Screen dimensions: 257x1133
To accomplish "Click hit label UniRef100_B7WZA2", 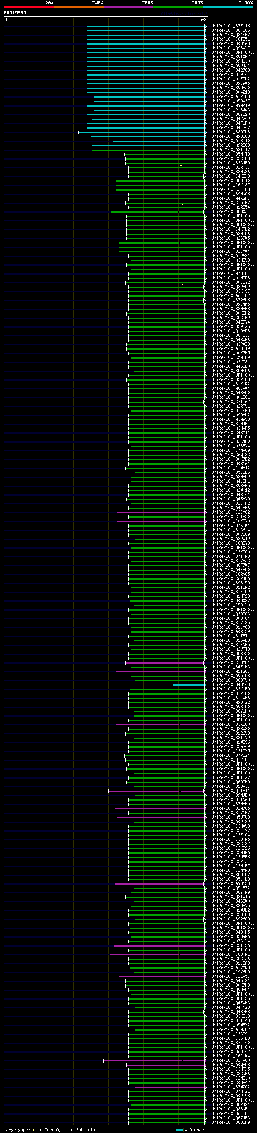I will [230, 1087].
